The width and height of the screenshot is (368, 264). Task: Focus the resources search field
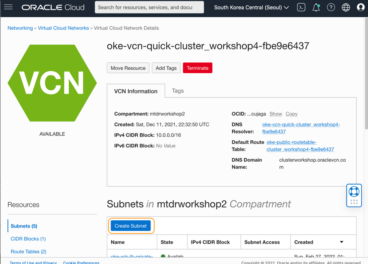click(x=149, y=7)
